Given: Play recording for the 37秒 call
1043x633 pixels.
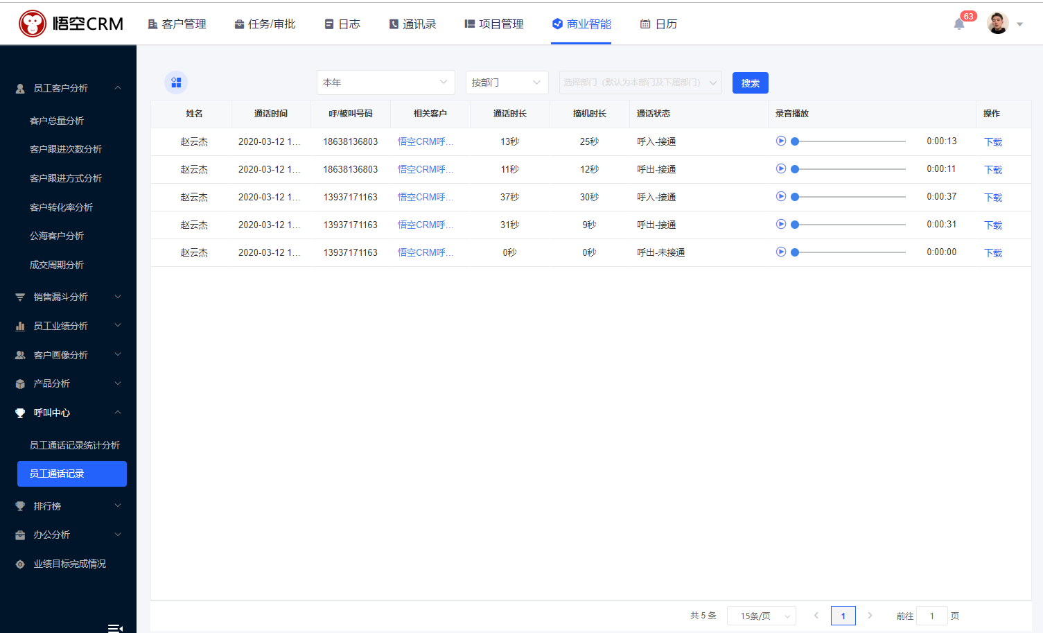Looking at the screenshot, I should (781, 196).
